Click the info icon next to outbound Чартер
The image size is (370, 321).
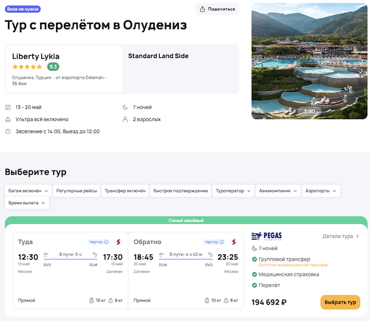[x=107, y=242]
